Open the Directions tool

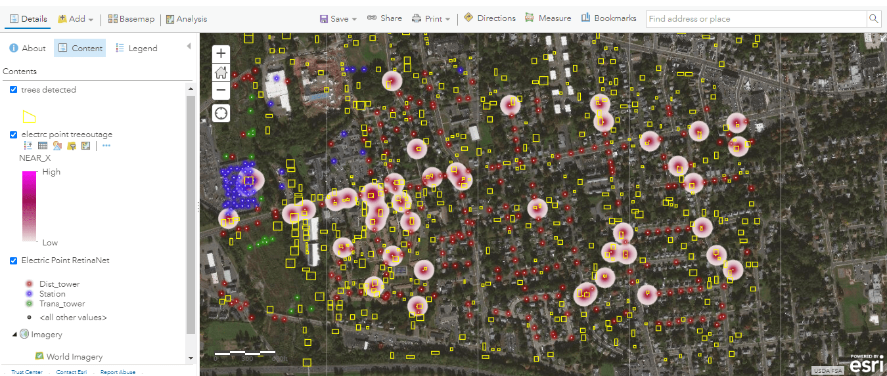coord(489,18)
